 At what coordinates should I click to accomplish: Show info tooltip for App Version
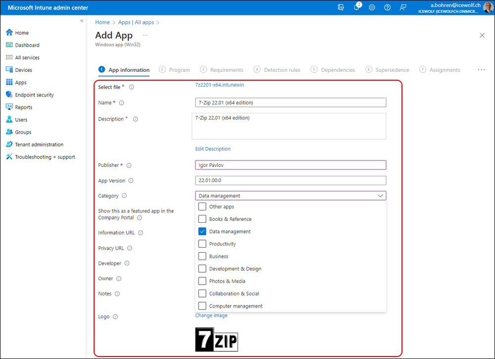(131, 181)
